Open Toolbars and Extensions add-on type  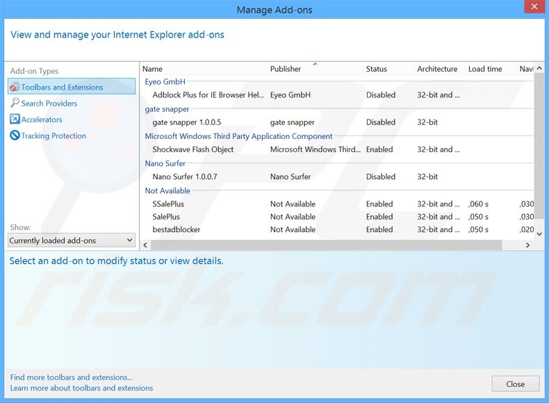point(72,86)
